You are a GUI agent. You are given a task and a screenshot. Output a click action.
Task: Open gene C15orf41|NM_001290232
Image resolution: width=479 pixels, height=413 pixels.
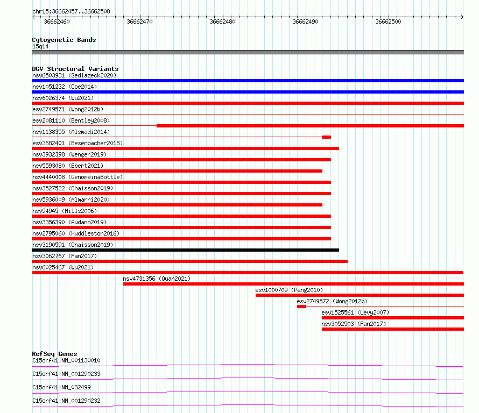(66, 401)
